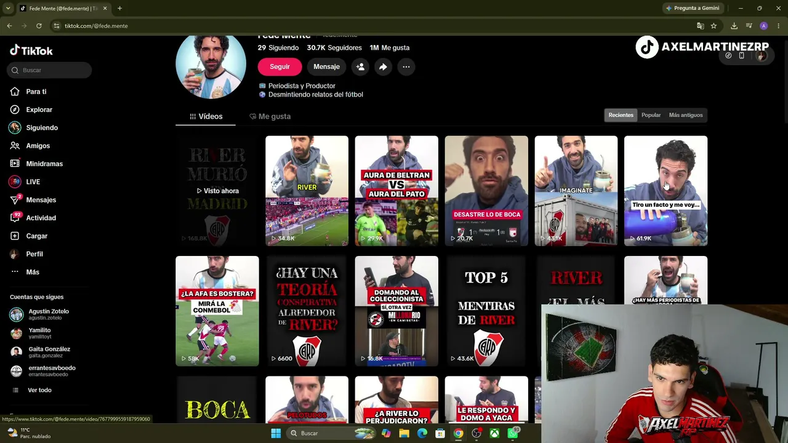Viewport: 788px width, 443px height.
Task: Open the Top 5 Mentiras de River video
Action: tap(486, 311)
